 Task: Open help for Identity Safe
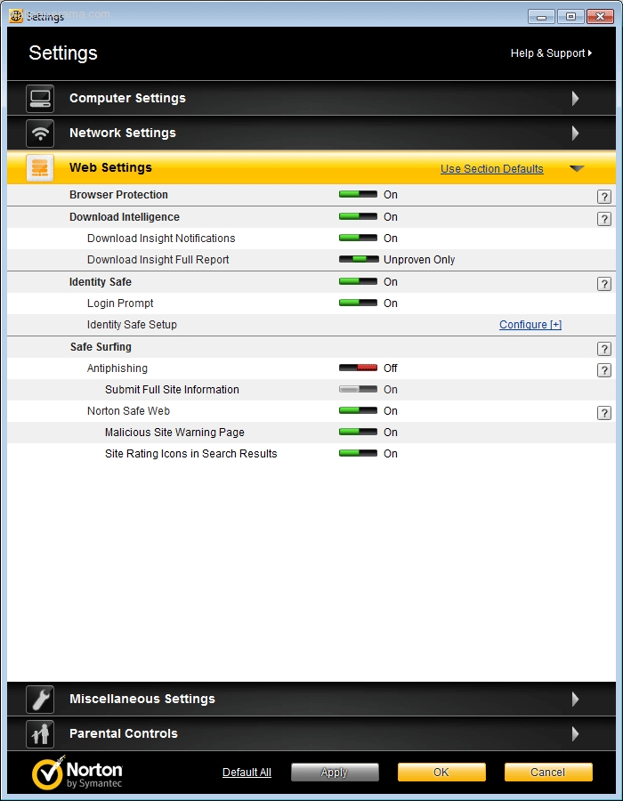(x=604, y=284)
